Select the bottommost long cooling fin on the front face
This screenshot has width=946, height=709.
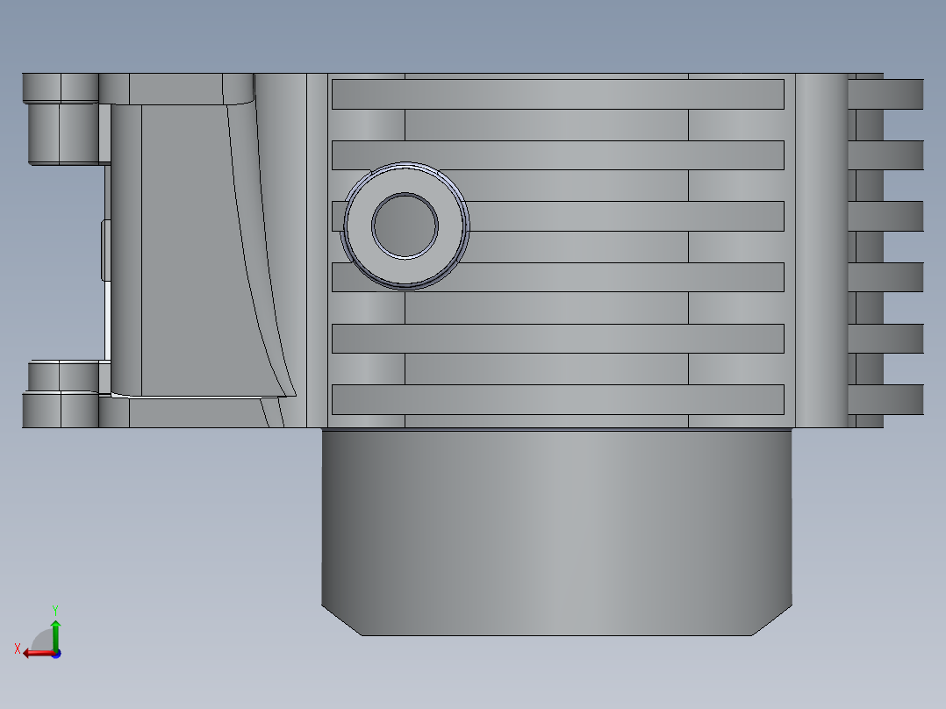(557, 399)
